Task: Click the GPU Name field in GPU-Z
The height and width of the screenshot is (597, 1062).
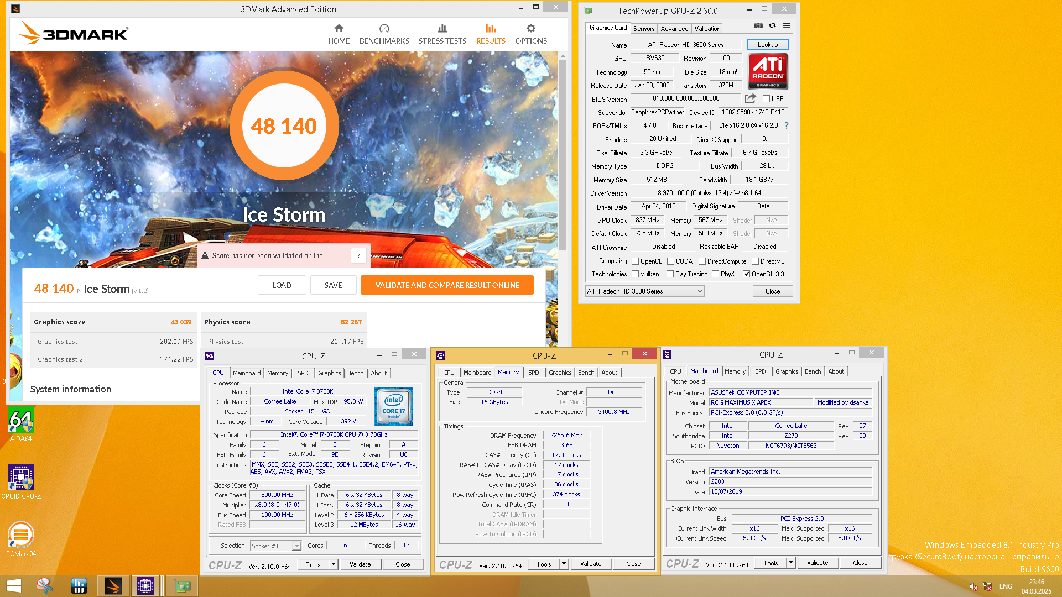Action: pyautogui.click(x=686, y=45)
